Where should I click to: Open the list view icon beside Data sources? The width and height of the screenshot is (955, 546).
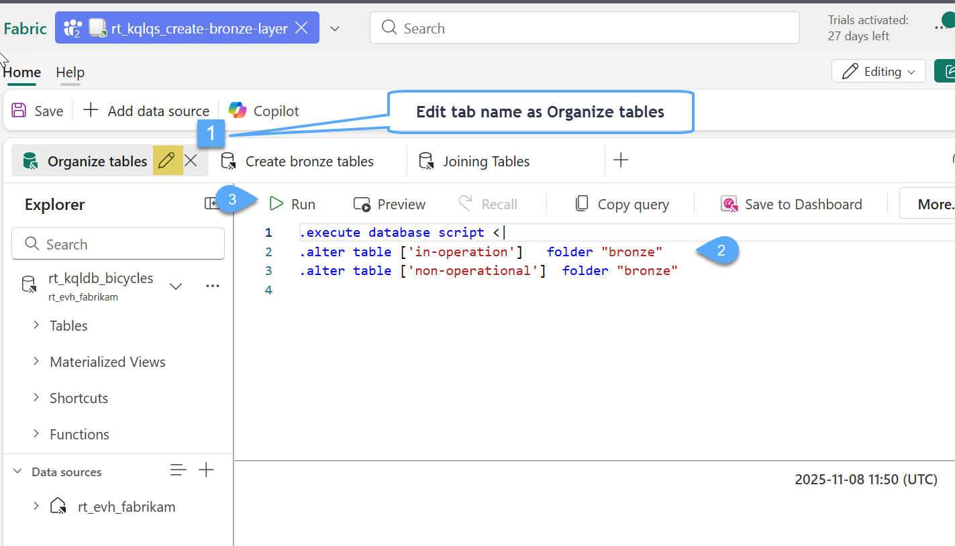[x=178, y=471]
